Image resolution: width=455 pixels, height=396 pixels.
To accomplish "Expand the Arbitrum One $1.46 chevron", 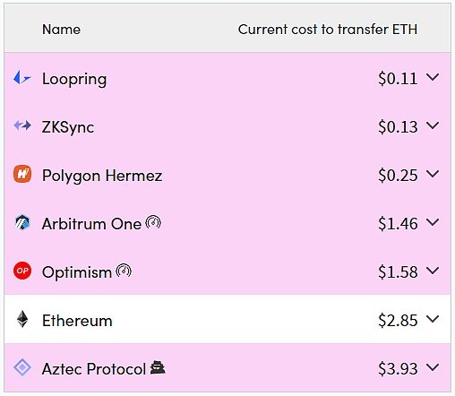I will point(433,222).
